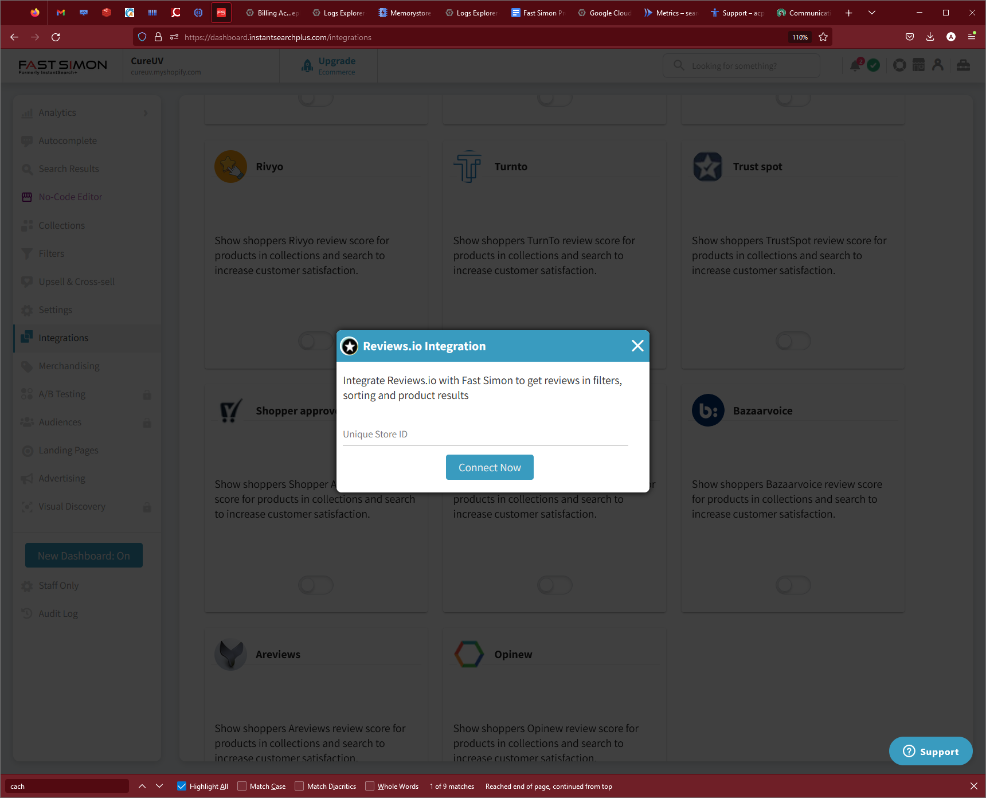Expand the Analytics sidebar chevron

tap(146, 113)
